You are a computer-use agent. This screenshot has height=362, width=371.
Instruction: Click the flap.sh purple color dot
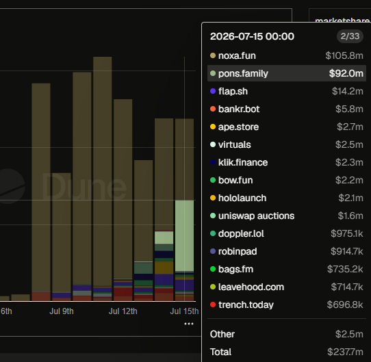coord(213,91)
